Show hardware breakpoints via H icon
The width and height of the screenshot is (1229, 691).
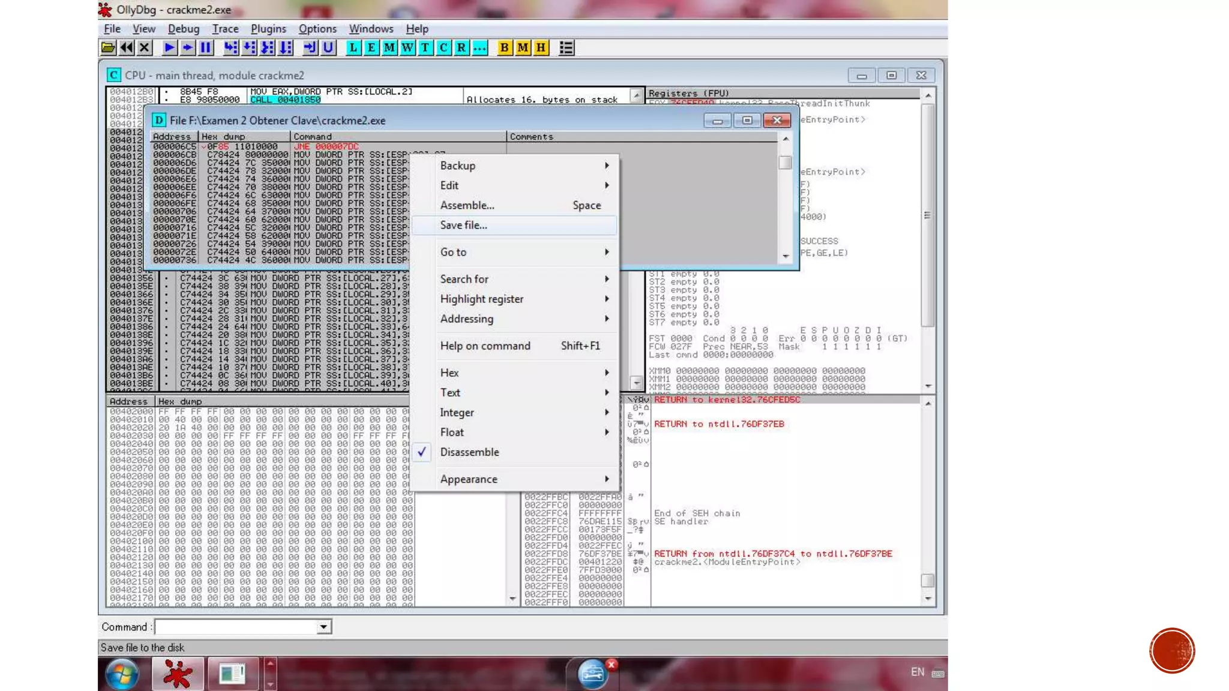(x=541, y=48)
